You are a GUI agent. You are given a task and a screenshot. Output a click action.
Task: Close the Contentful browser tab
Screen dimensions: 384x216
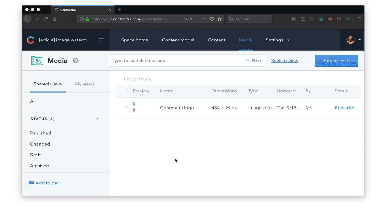110,10
